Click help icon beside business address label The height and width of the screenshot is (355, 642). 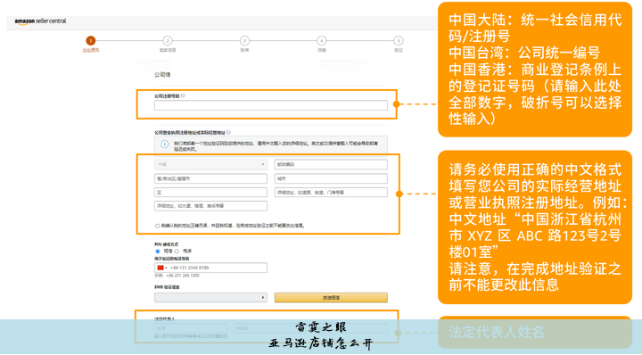click(x=229, y=132)
